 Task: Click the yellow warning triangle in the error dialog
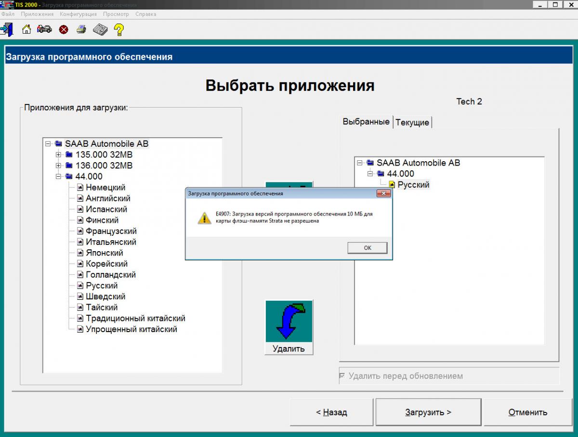(205, 218)
